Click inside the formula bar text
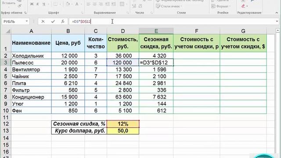The width and height of the screenshot is (281, 158). point(82,22)
